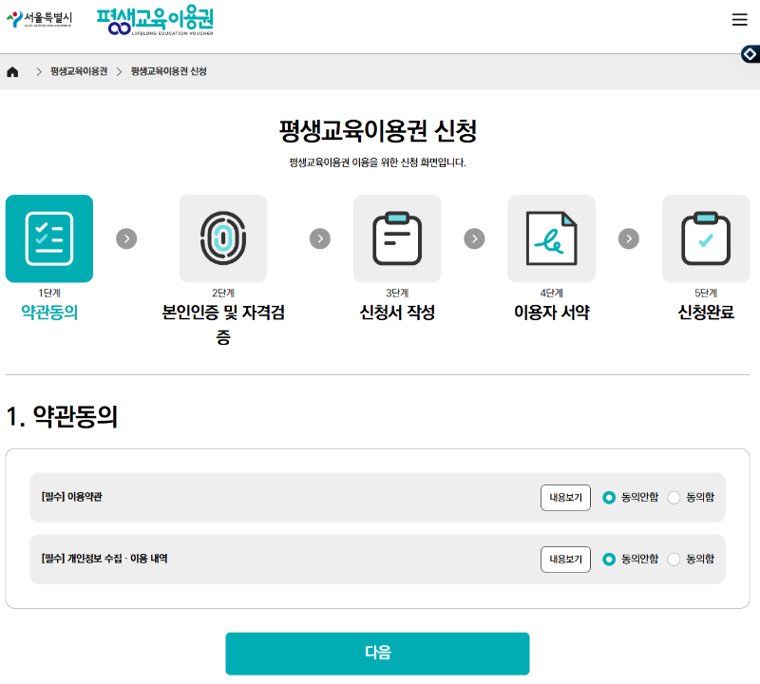Click the fingerprint icon for 본인인증 step
Image resolution: width=760 pixels, height=684 pixels.
223,238
